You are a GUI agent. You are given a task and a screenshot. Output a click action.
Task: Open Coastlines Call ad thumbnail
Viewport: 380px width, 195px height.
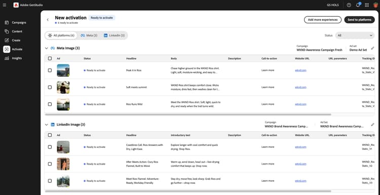coord(63,147)
